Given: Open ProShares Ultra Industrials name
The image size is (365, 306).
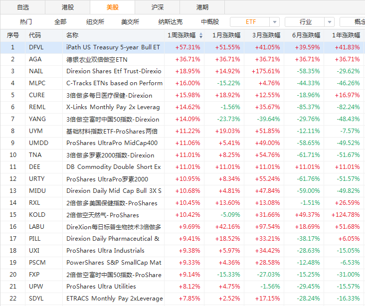Looking at the screenshot, I should (x=105, y=251).
